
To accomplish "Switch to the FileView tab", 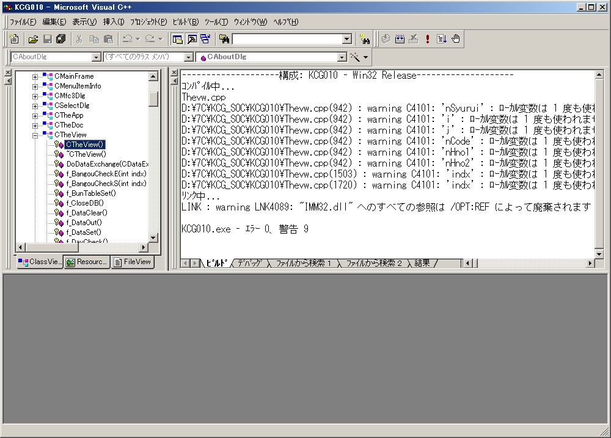I will (133, 262).
